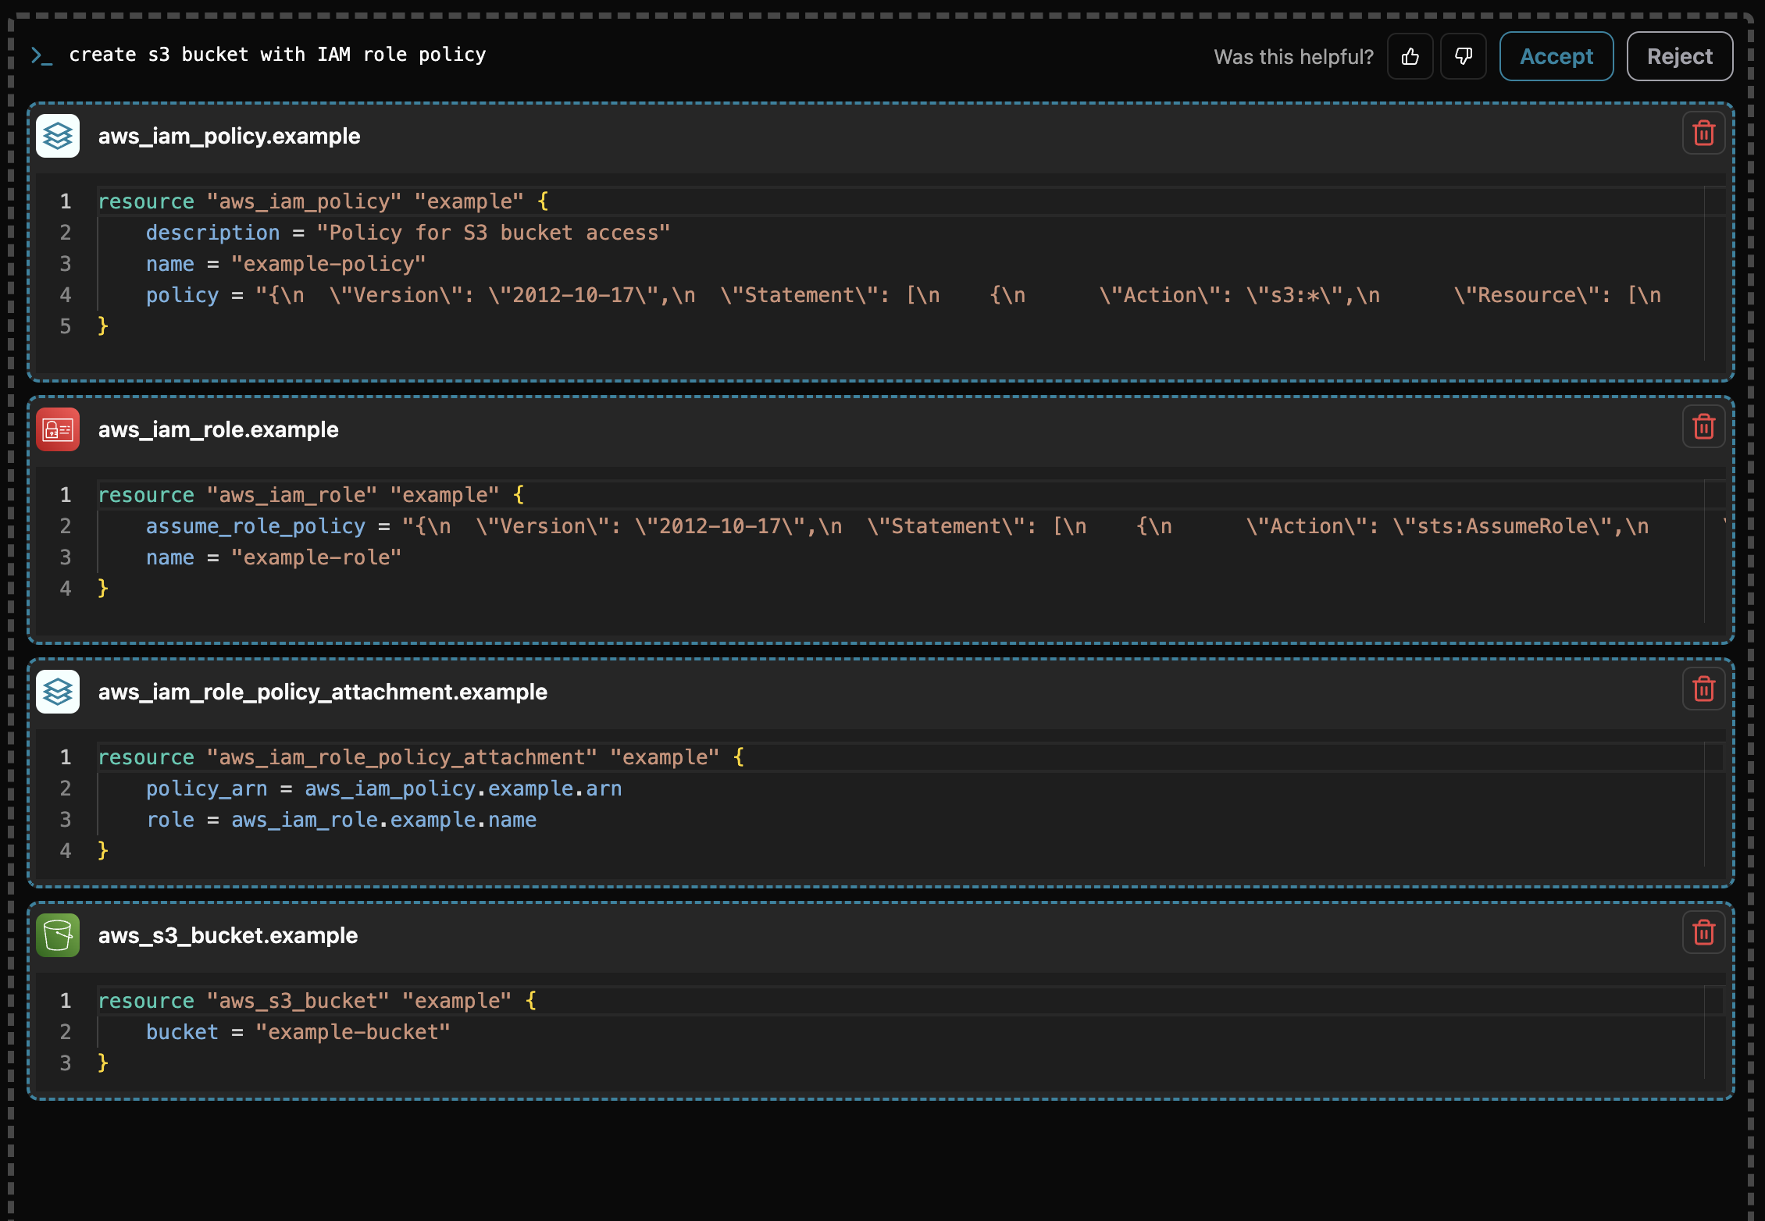Delete the aws_iam_role_policy_attachment.example resource
This screenshot has height=1221, width=1765.
1704,689
